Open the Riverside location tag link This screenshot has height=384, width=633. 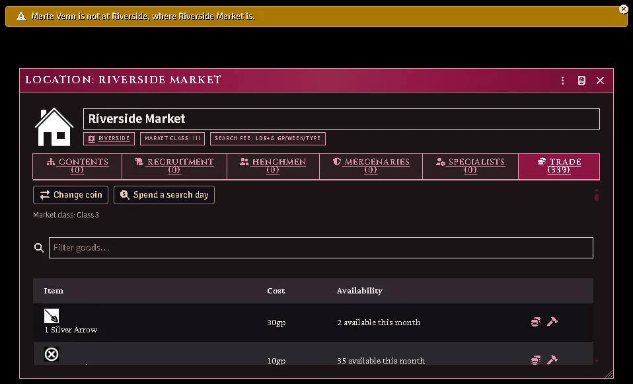(x=109, y=139)
